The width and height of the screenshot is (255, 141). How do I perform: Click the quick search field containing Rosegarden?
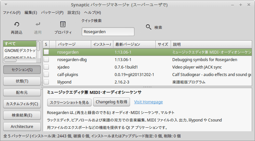[108, 32]
